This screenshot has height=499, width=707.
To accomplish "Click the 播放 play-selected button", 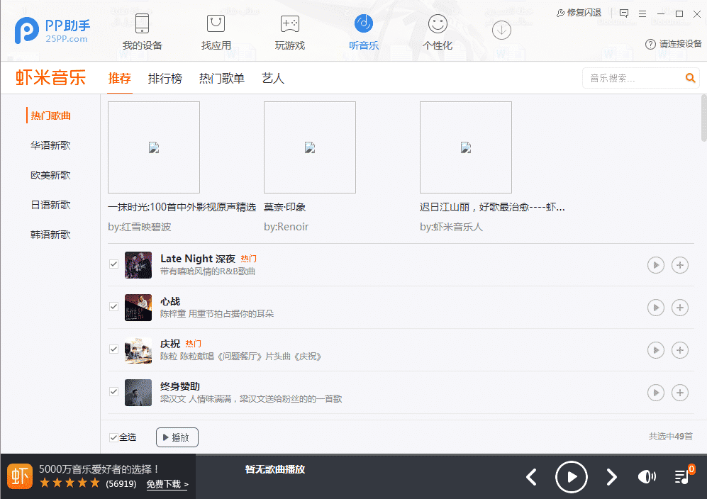I will [x=177, y=437].
